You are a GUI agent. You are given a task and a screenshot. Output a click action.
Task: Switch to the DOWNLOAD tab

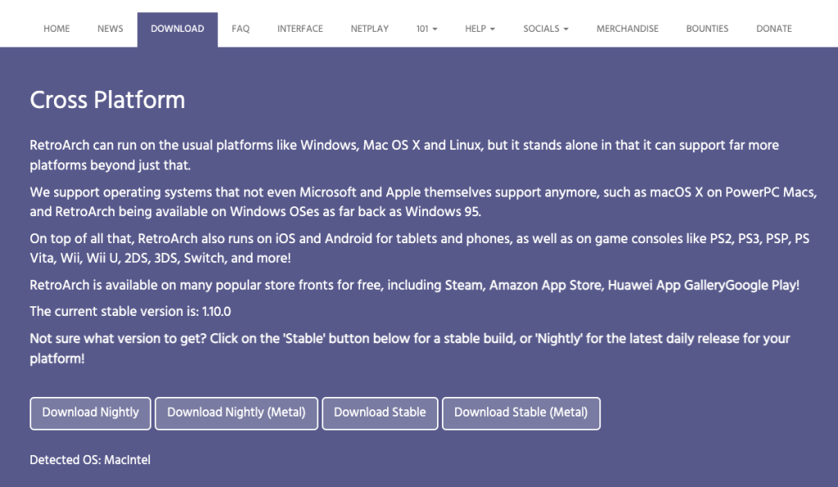(x=177, y=29)
